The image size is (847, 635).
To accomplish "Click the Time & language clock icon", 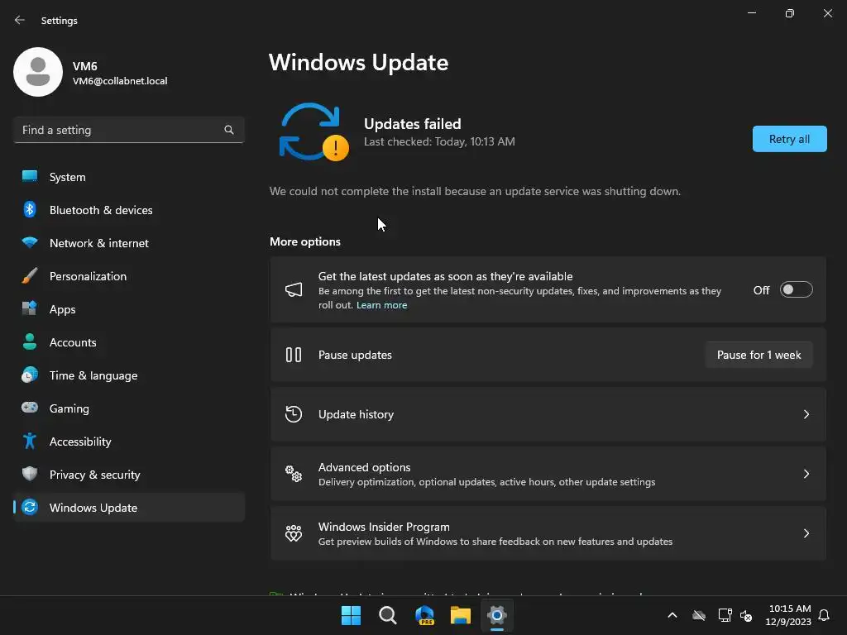I will tap(30, 375).
